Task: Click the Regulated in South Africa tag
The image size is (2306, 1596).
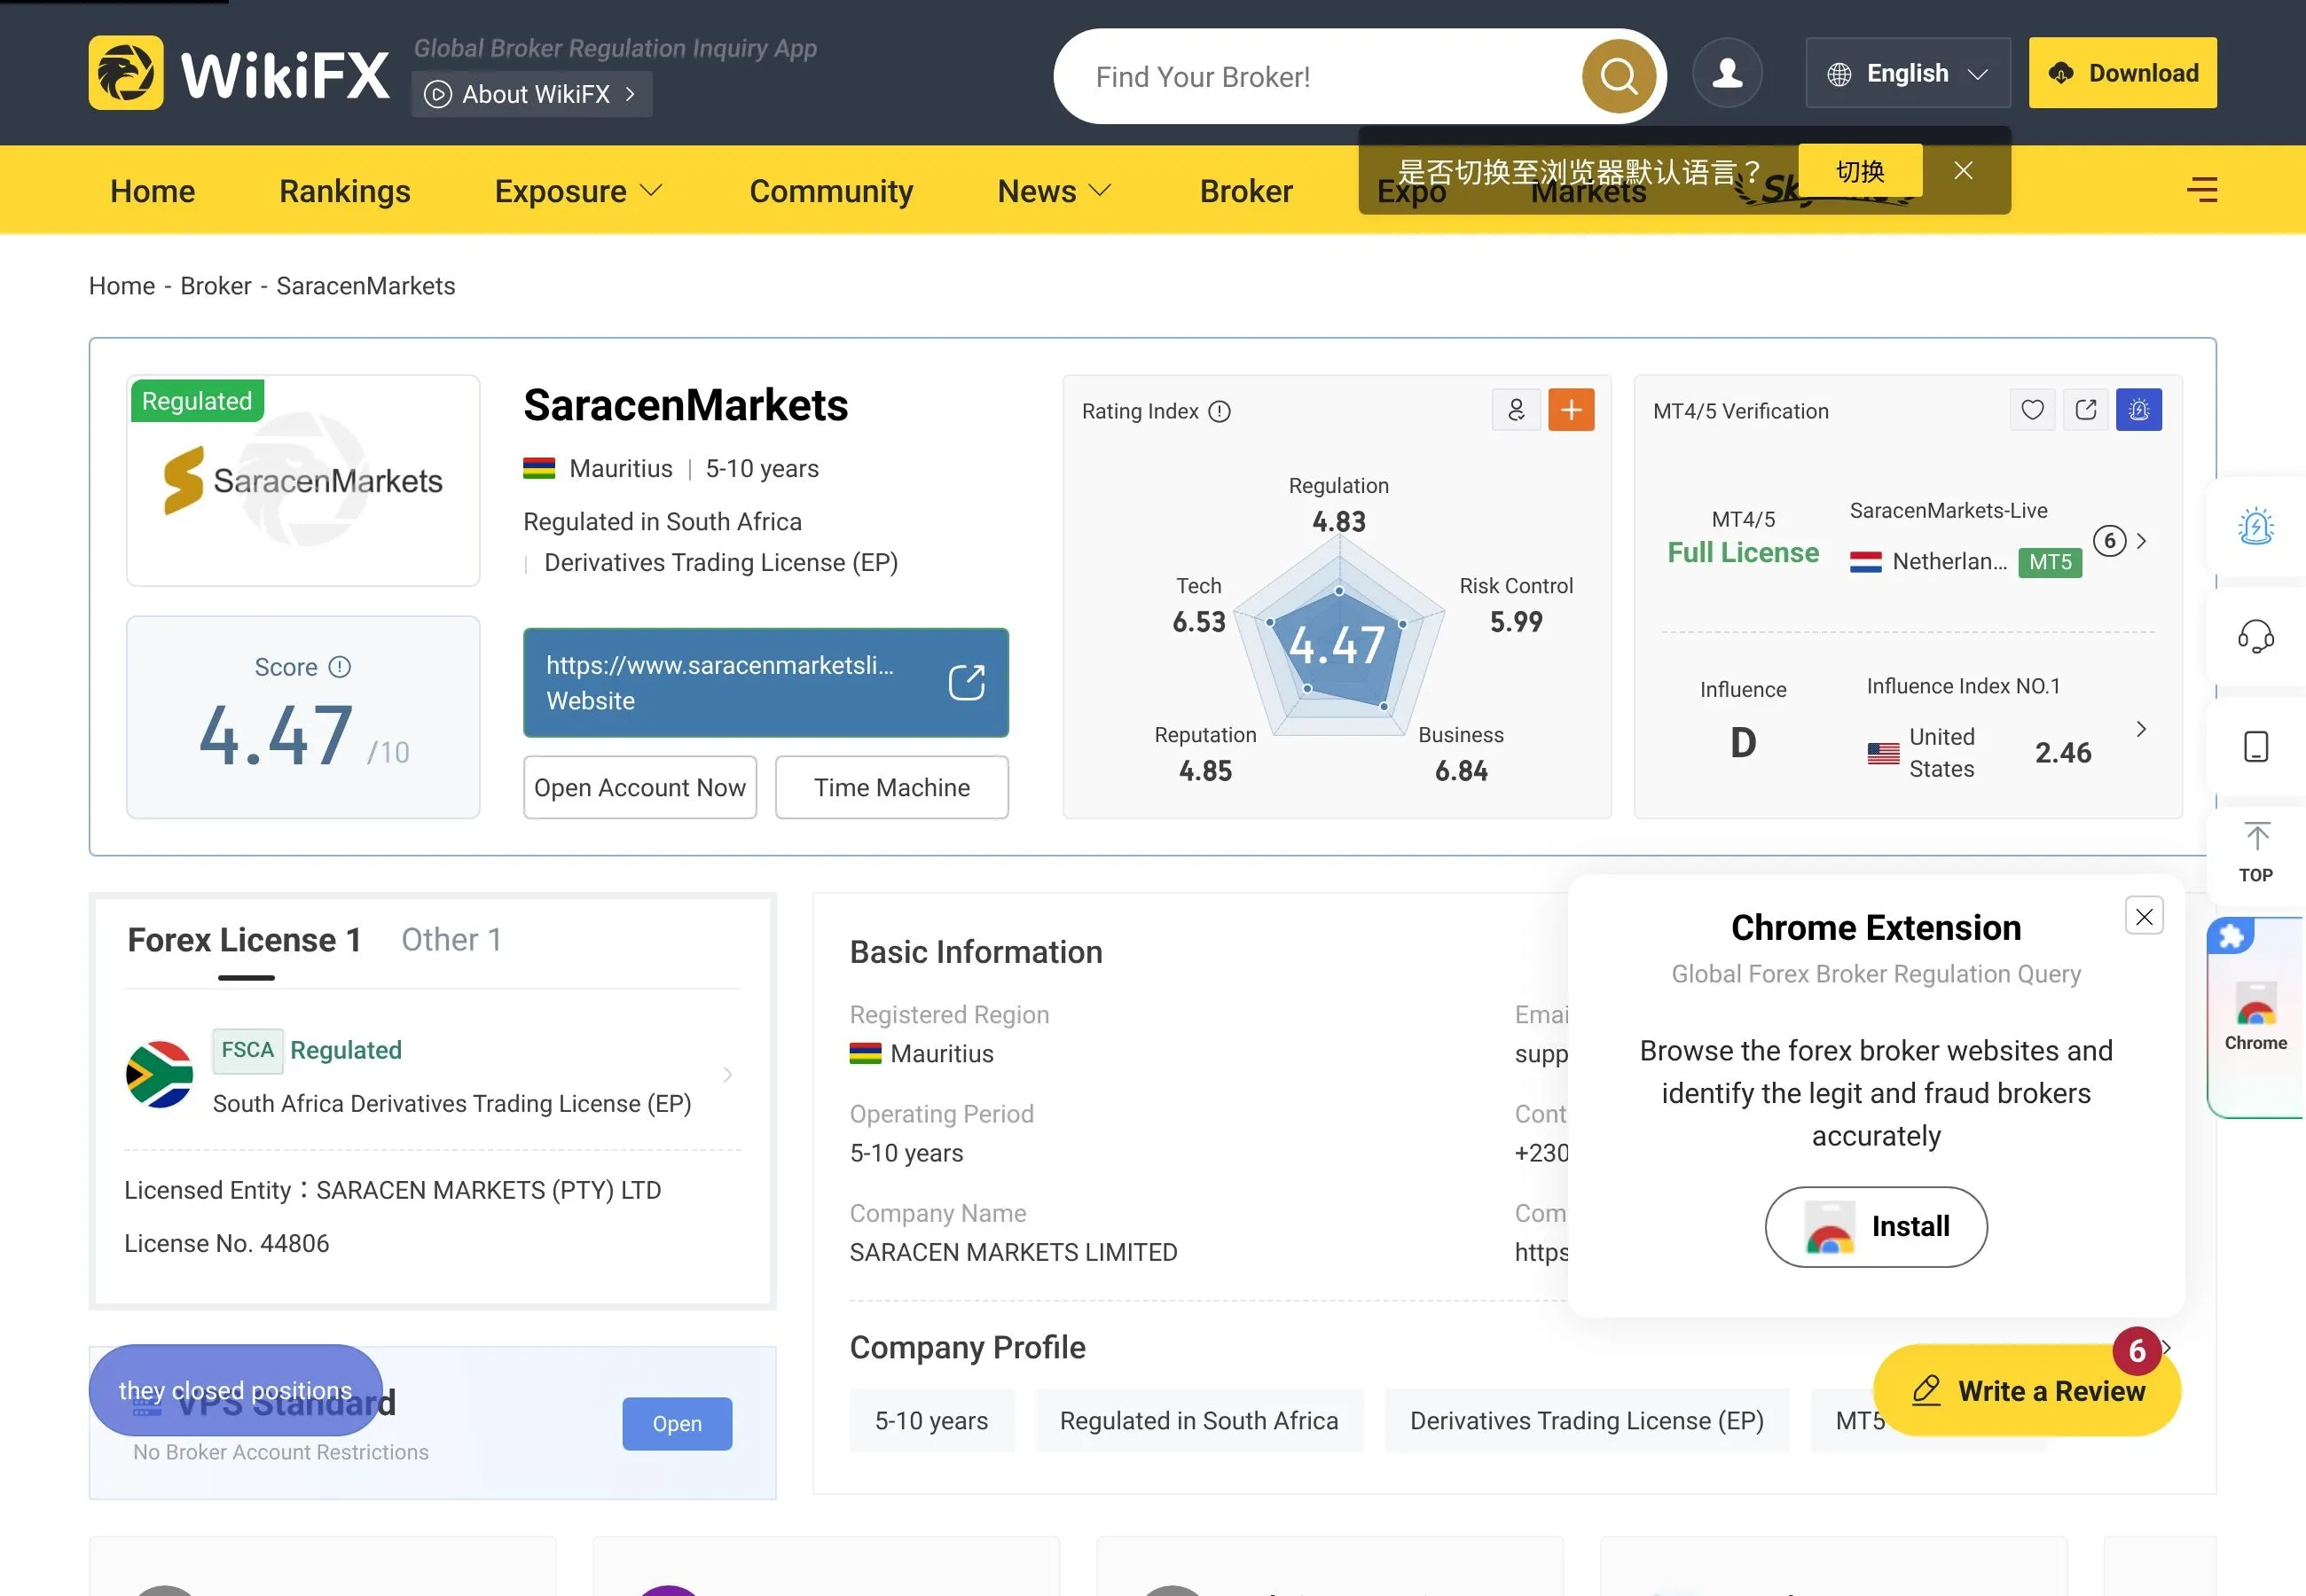Action: click(x=1199, y=1421)
